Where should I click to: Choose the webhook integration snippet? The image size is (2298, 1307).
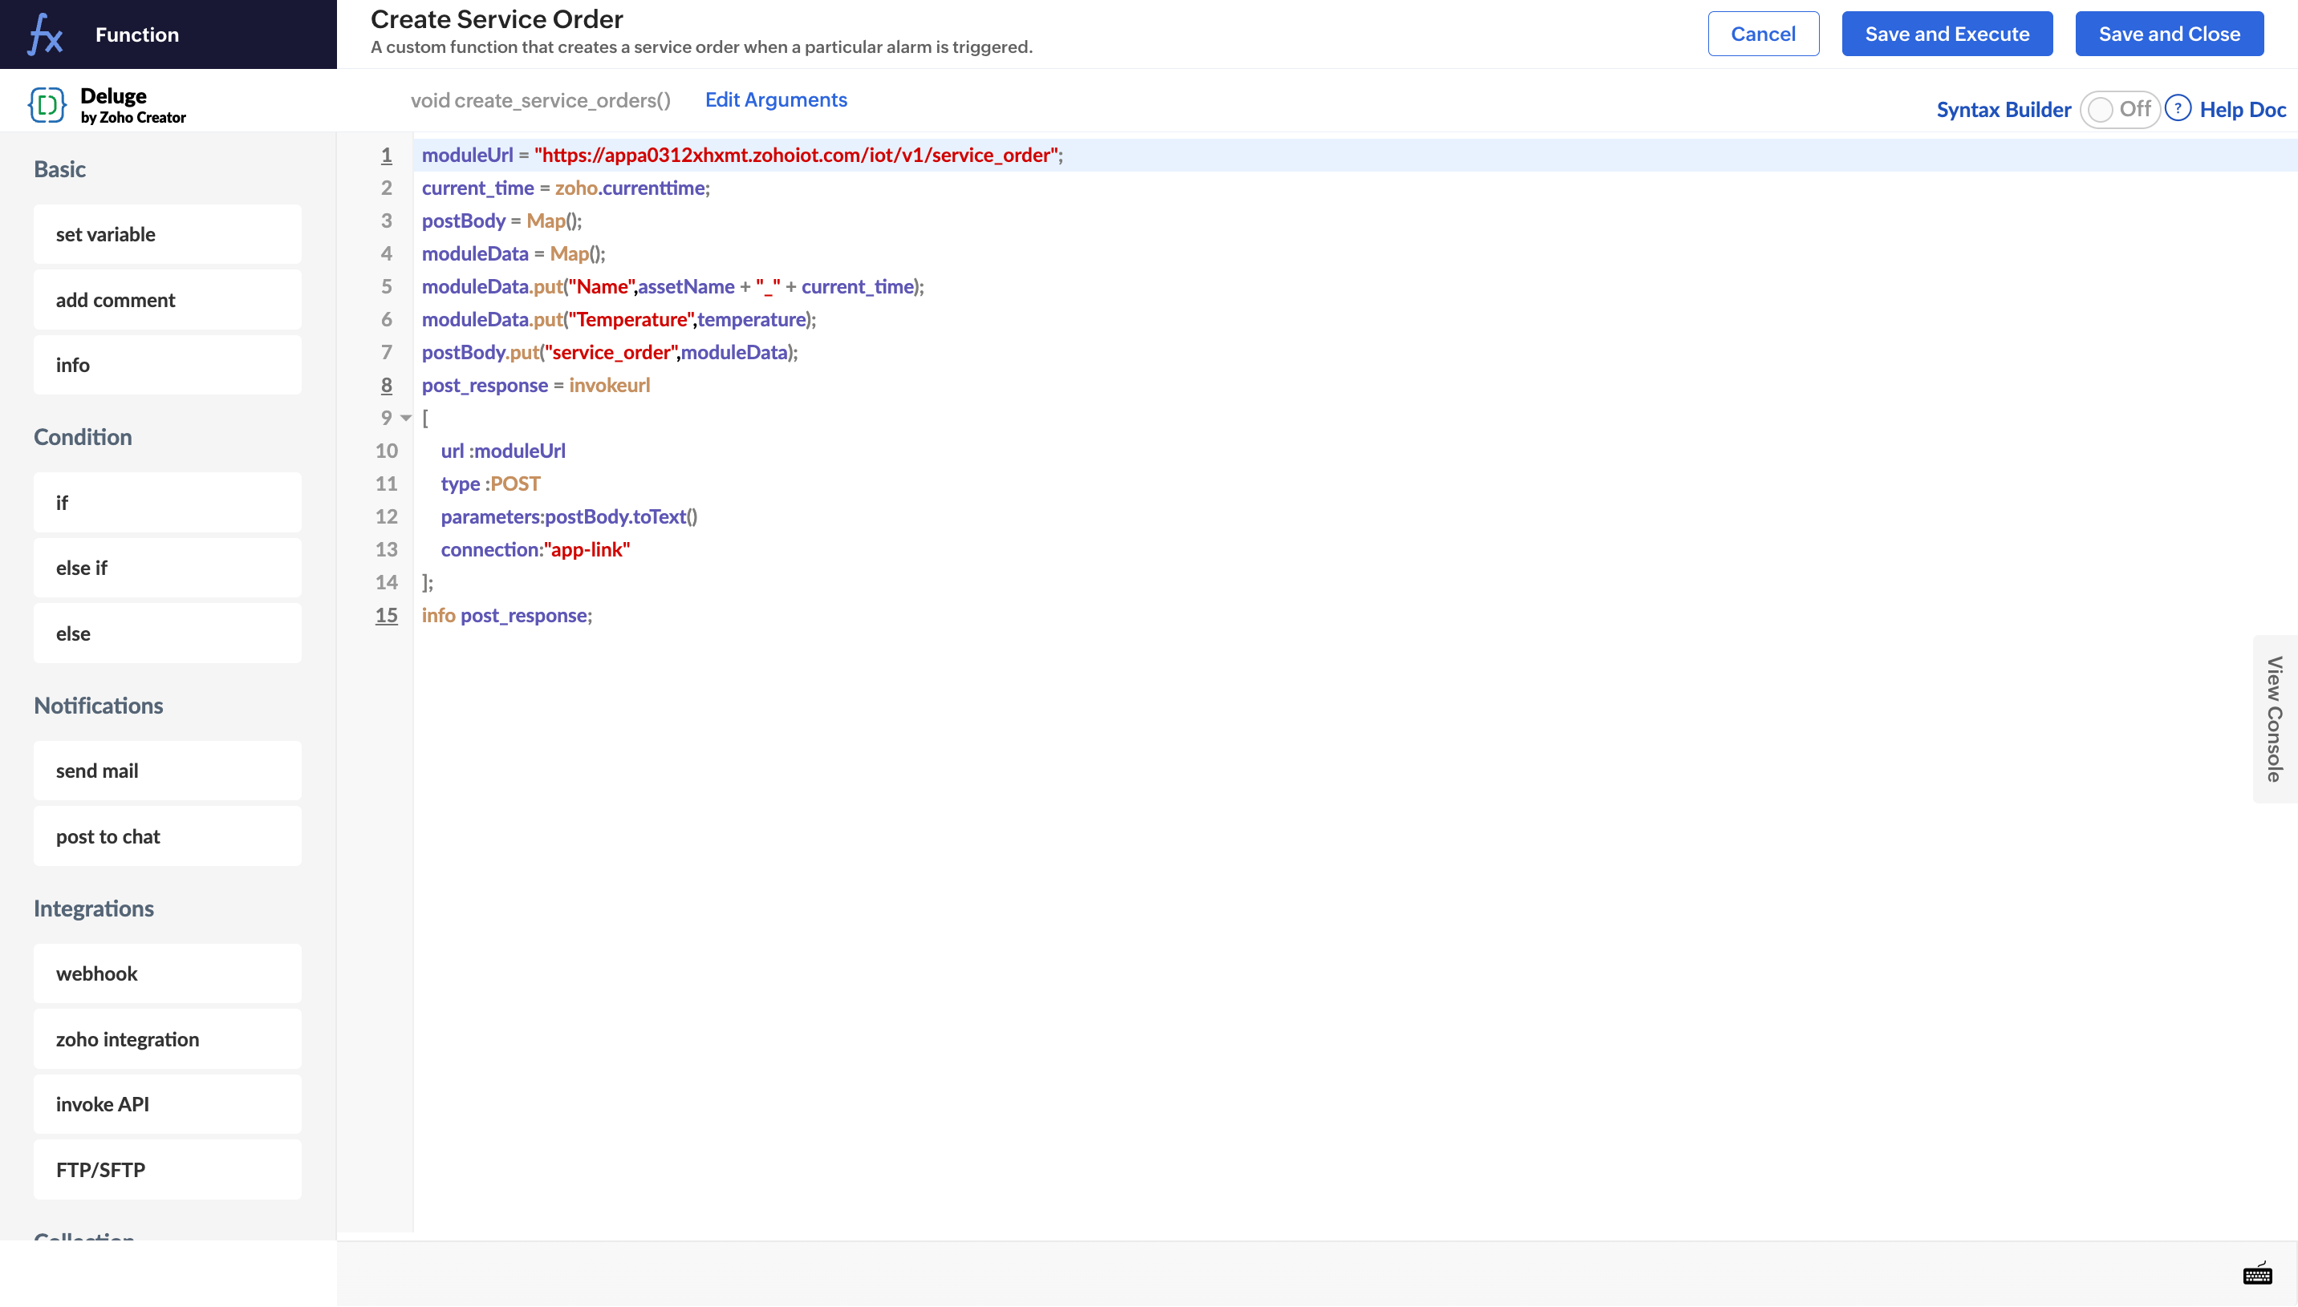tap(167, 974)
